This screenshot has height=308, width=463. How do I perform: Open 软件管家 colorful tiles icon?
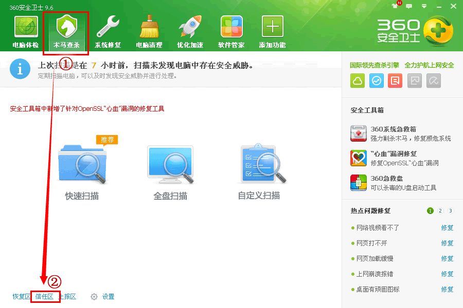pos(232,27)
